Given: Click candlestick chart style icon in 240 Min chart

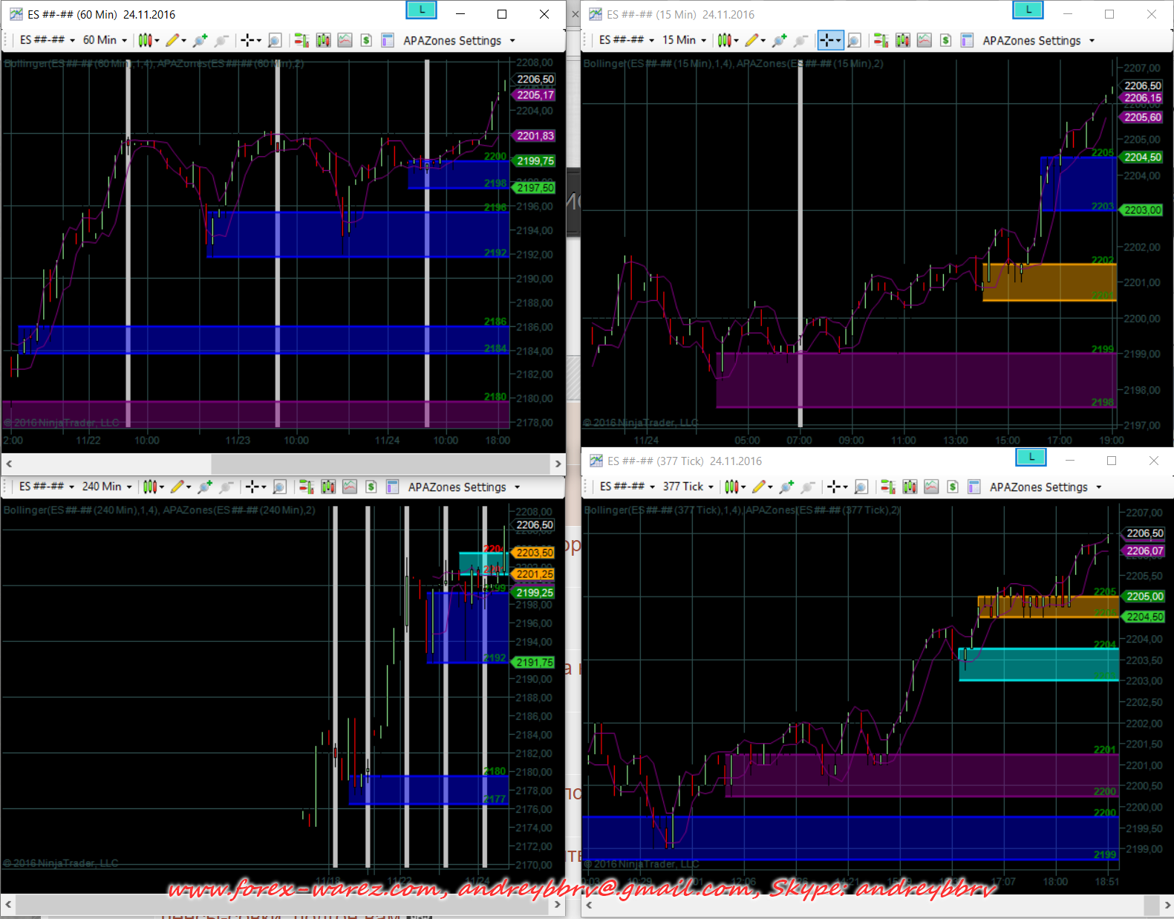Looking at the screenshot, I should pos(149,487).
